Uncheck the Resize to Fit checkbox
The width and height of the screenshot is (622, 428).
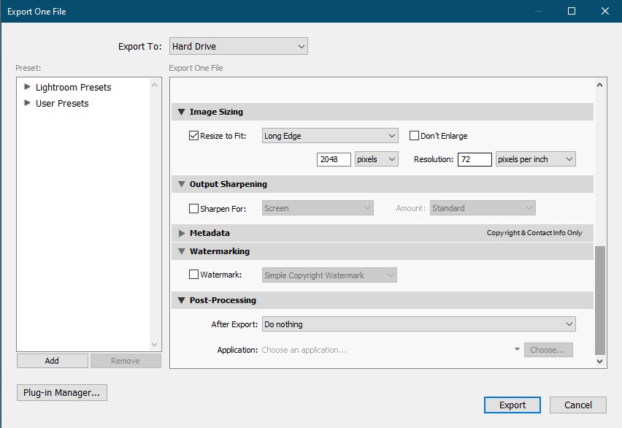[x=193, y=136]
